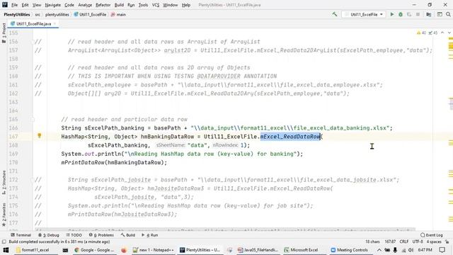Open the Favorites side tool window
453x255 pixels.
tap(4, 214)
